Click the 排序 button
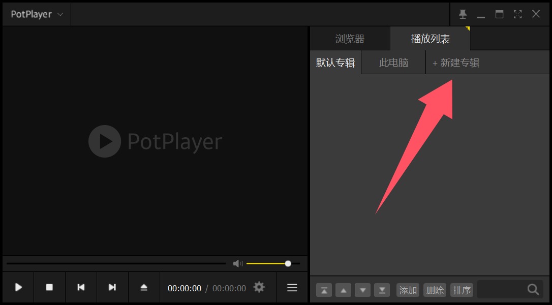The width and height of the screenshot is (552, 305). tap(462, 290)
